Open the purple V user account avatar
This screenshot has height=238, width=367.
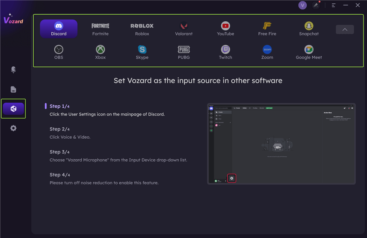pyautogui.click(x=303, y=5)
